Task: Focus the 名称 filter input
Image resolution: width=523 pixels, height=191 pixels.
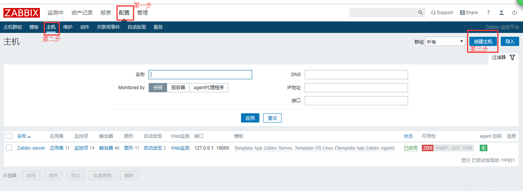Action: point(200,75)
